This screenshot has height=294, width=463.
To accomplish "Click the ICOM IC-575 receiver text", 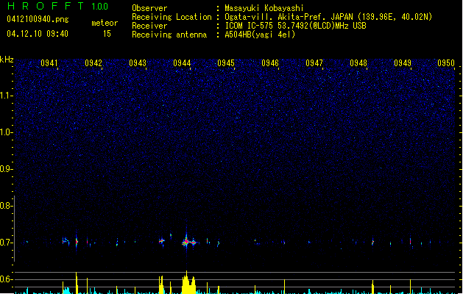I will coord(295,26).
